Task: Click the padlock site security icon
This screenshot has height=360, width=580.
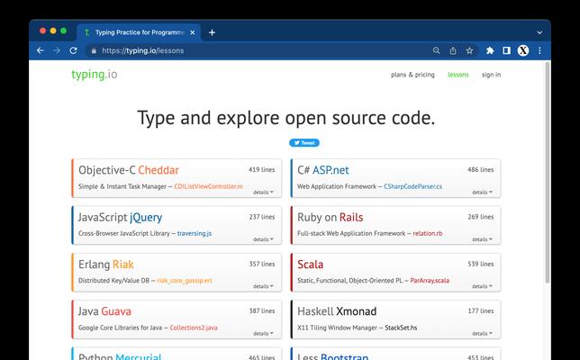Action: tap(94, 50)
